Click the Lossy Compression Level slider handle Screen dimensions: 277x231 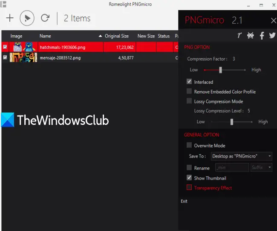pyautogui.click(x=232, y=122)
